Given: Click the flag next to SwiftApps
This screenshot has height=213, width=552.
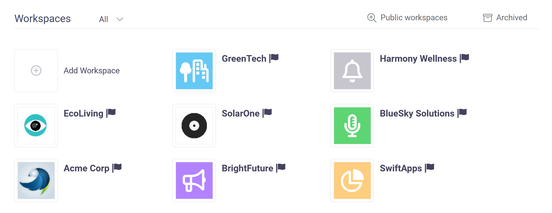Looking at the screenshot, I should point(430,168).
